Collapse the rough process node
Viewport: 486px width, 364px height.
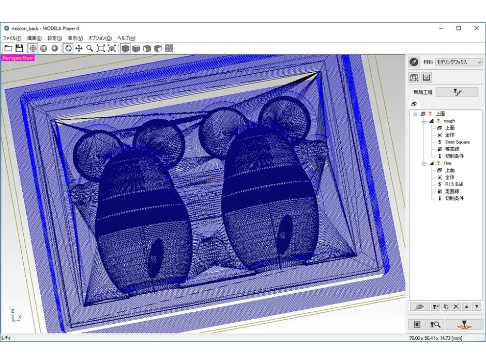tap(423, 121)
